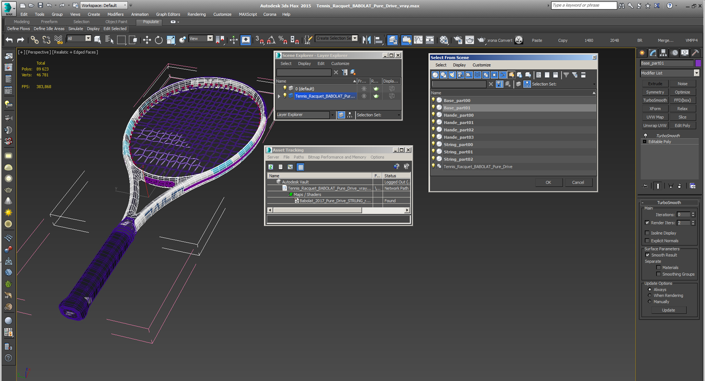Screen dimensions: 705x381
Task: Switch to the Utilities hammer tab
Action: pos(695,53)
